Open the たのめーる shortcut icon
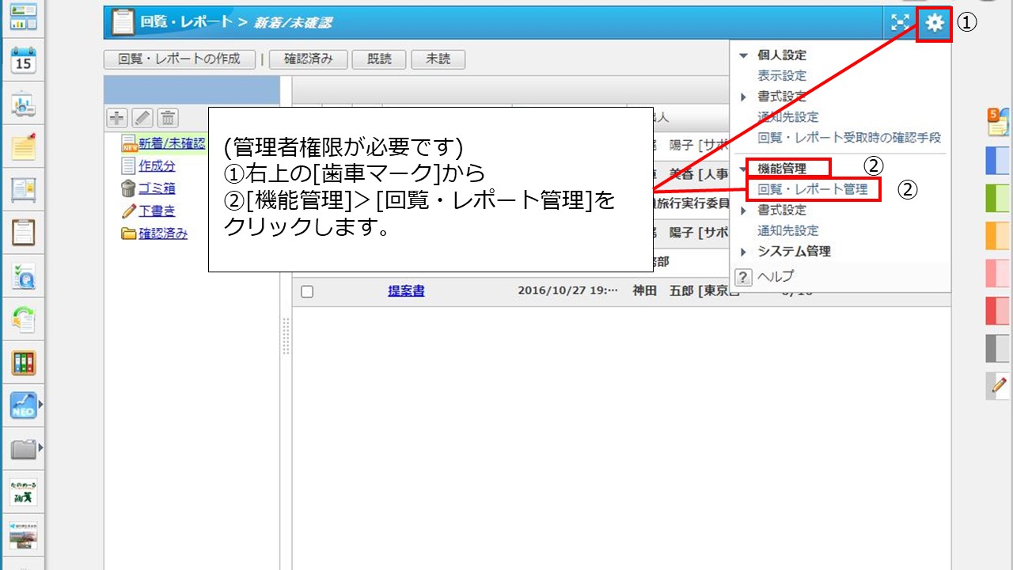 click(x=24, y=492)
